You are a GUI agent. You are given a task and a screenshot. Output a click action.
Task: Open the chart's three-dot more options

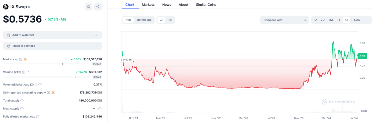coord(368,20)
